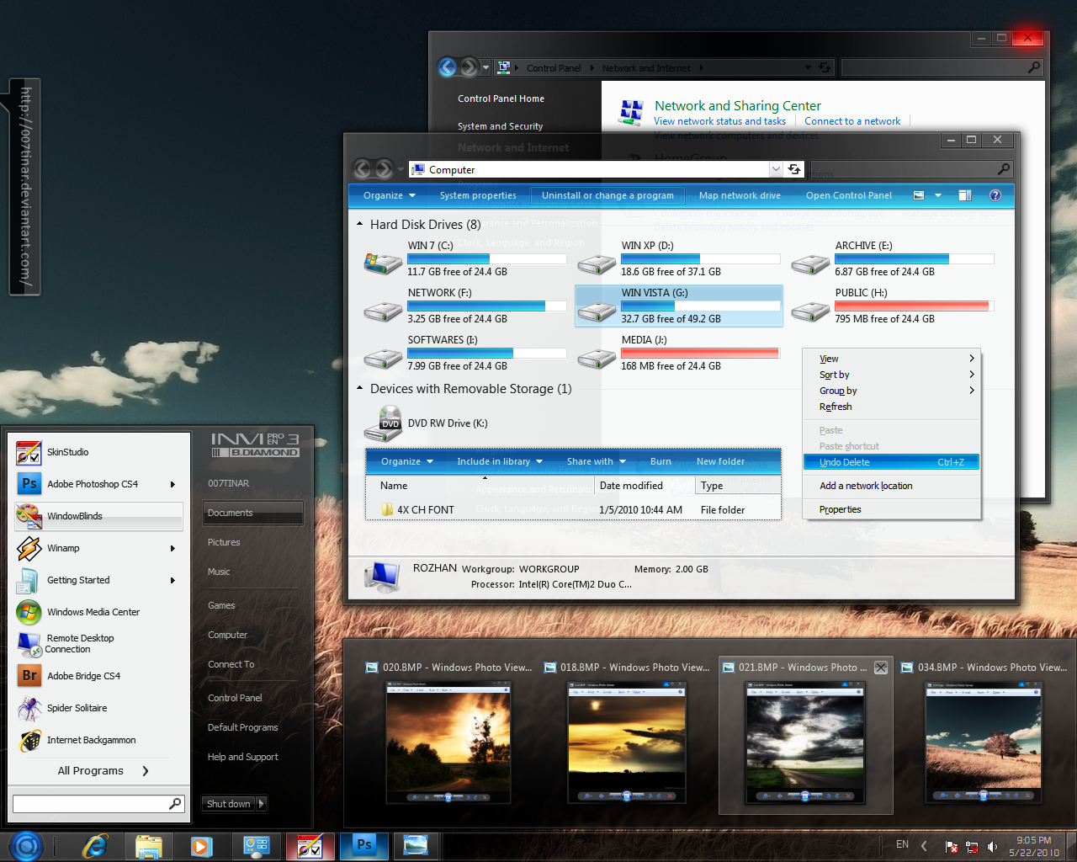Click Open Control Panel in Computer toolbar

click(x=849, y=195)
